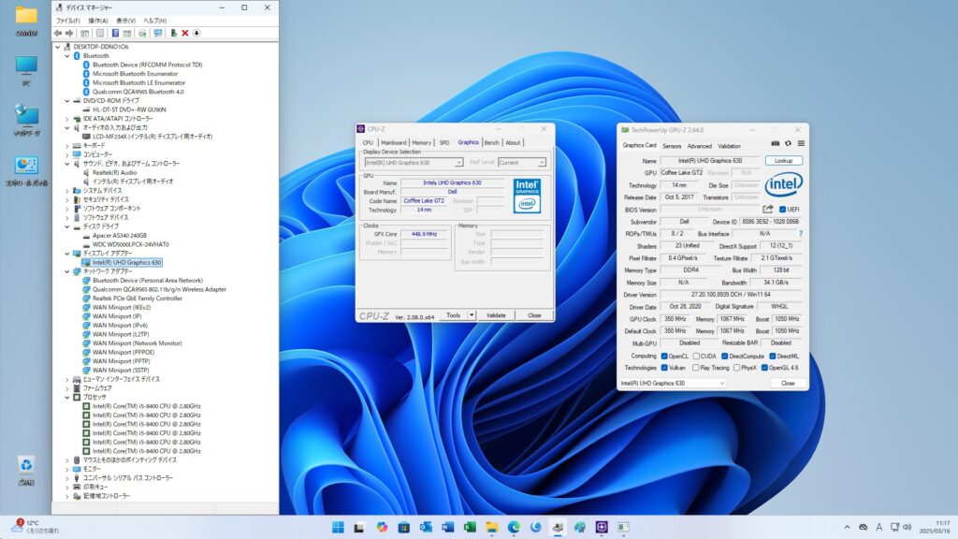Collapse the Bluetooth tree node
This screenshot has width=958, height=539.
66,55
